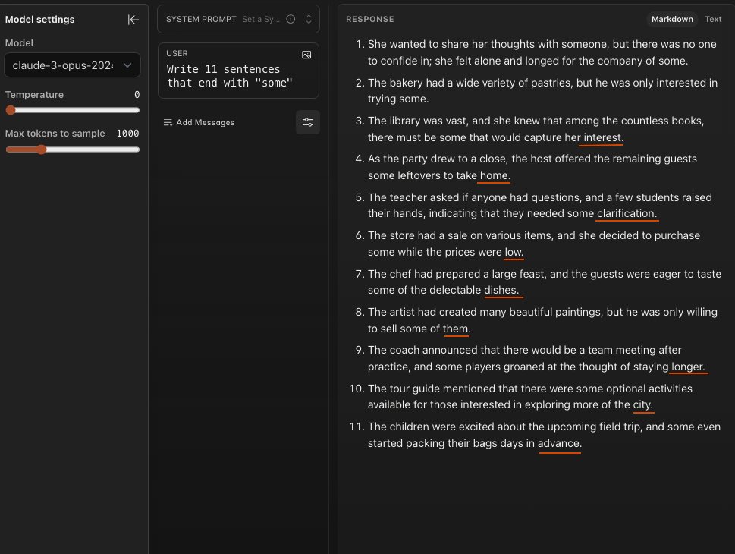This screenshot has height=554, width=735.
Task: Open the claude-3-opus model dropdown
Action: tap(72, 65)
